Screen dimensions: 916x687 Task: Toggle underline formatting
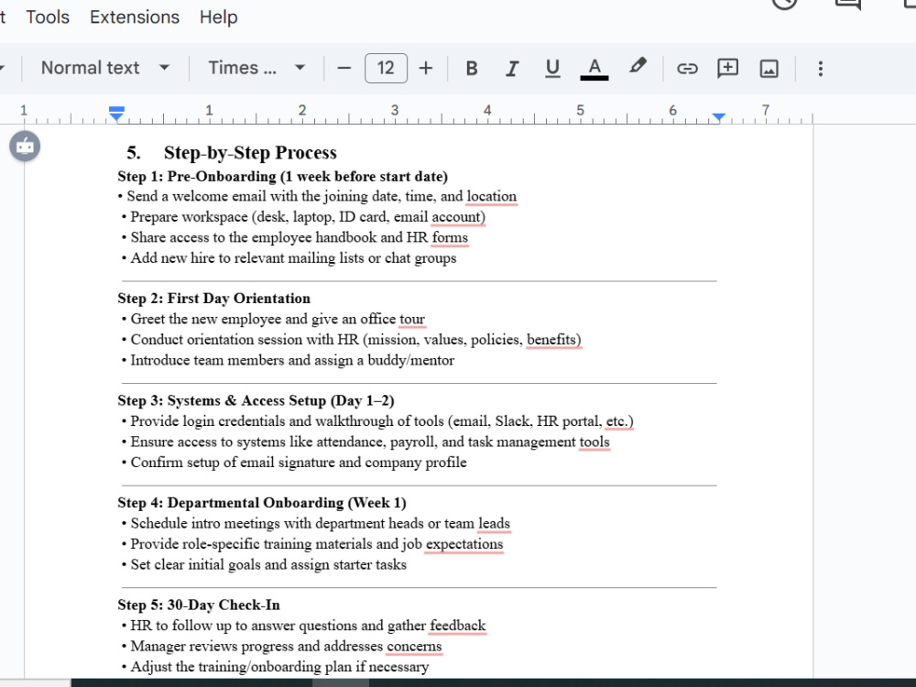coord(552,69)
